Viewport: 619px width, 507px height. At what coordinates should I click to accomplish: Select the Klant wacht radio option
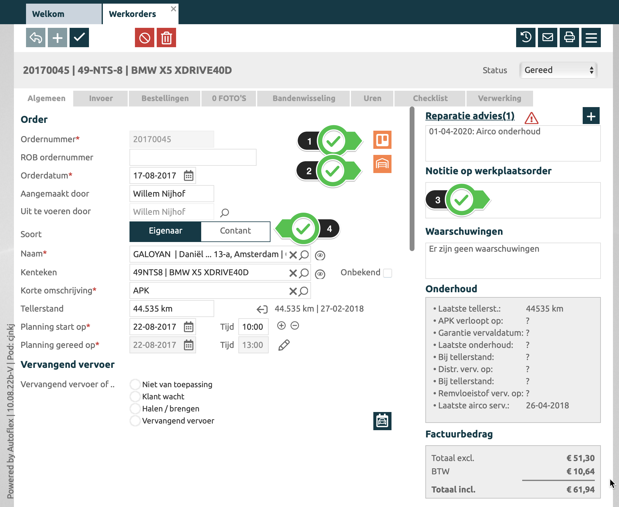coord(135,397)
